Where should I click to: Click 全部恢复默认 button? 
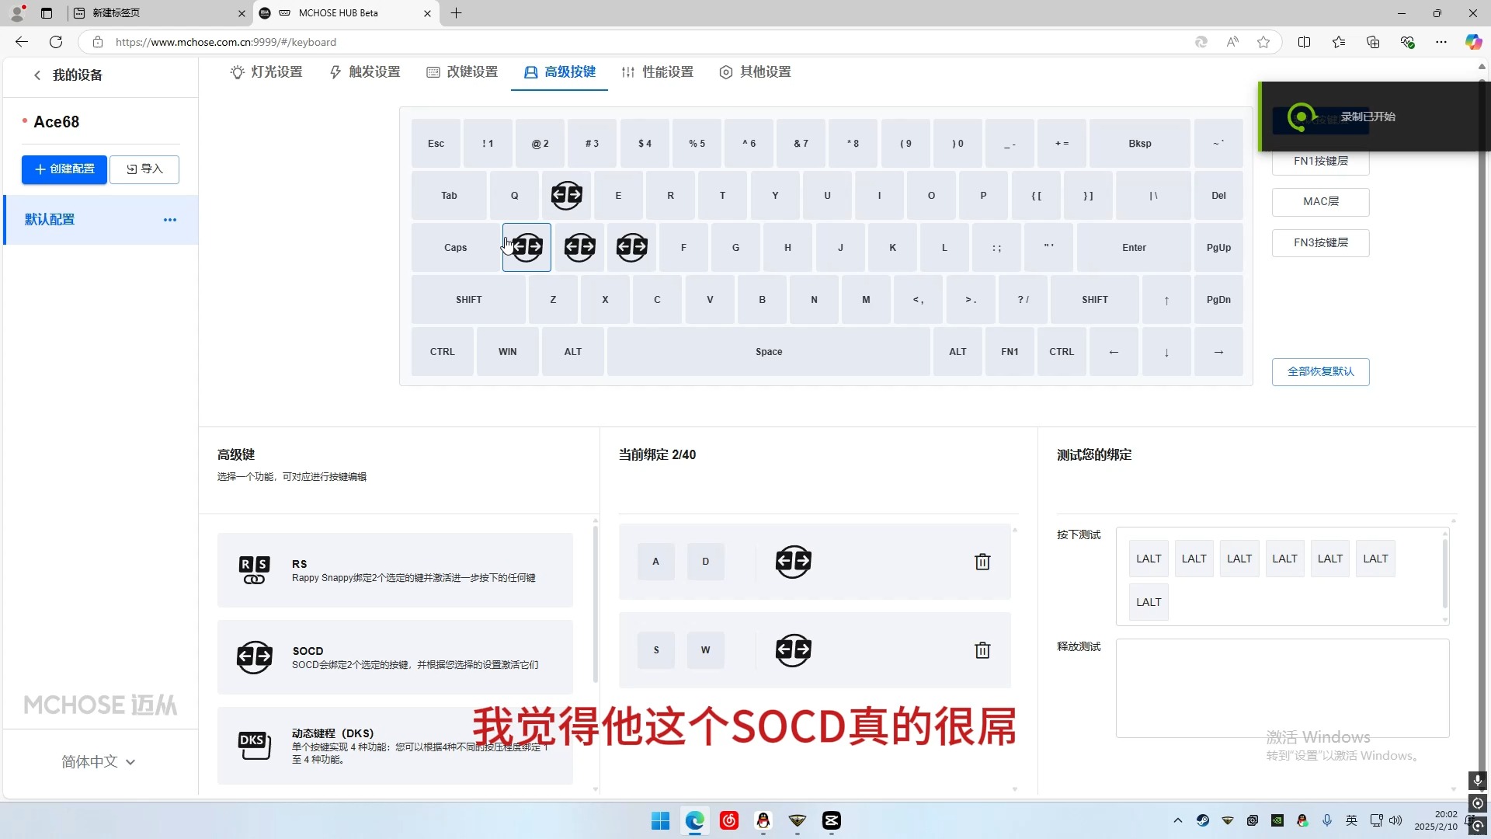pos(1320,372)
